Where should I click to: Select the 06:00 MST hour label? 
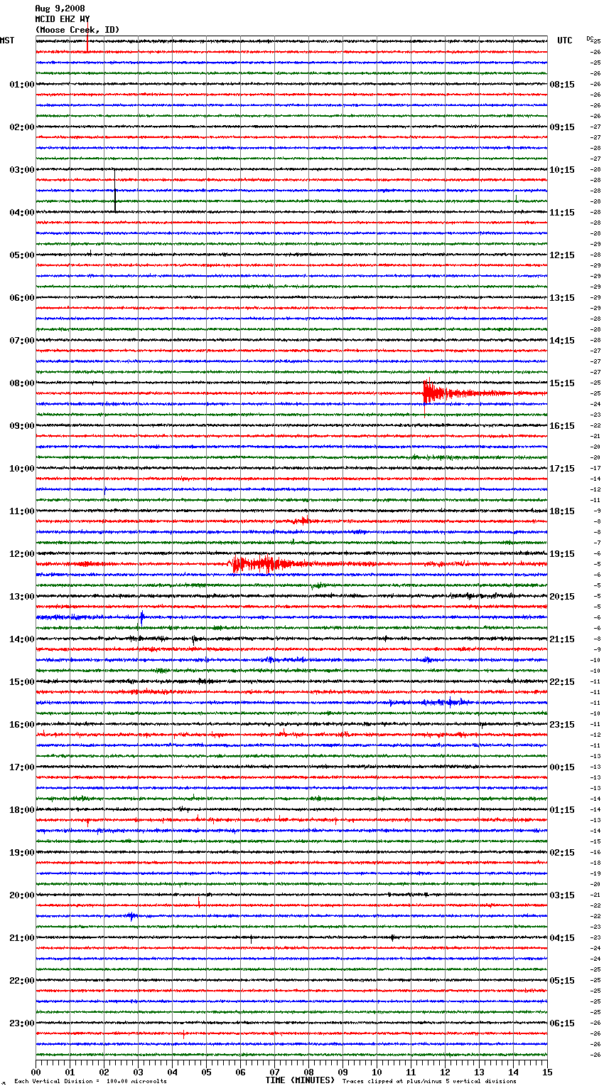[22, 298]
